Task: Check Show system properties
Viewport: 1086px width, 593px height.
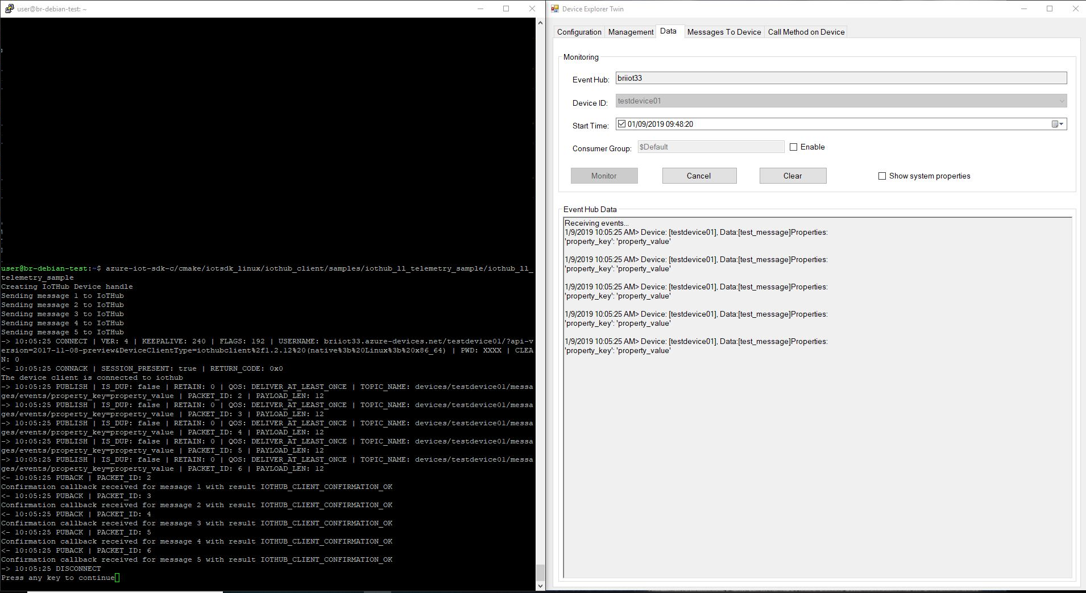Action: click(x=882, y=176)
